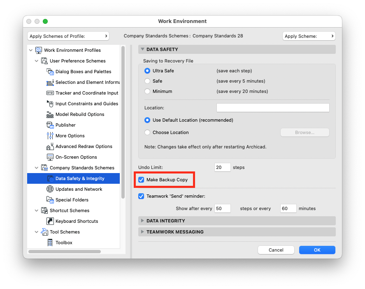Open Dialog Boxes and Palettes settings
365x289 pixels.
click(84, 72)
